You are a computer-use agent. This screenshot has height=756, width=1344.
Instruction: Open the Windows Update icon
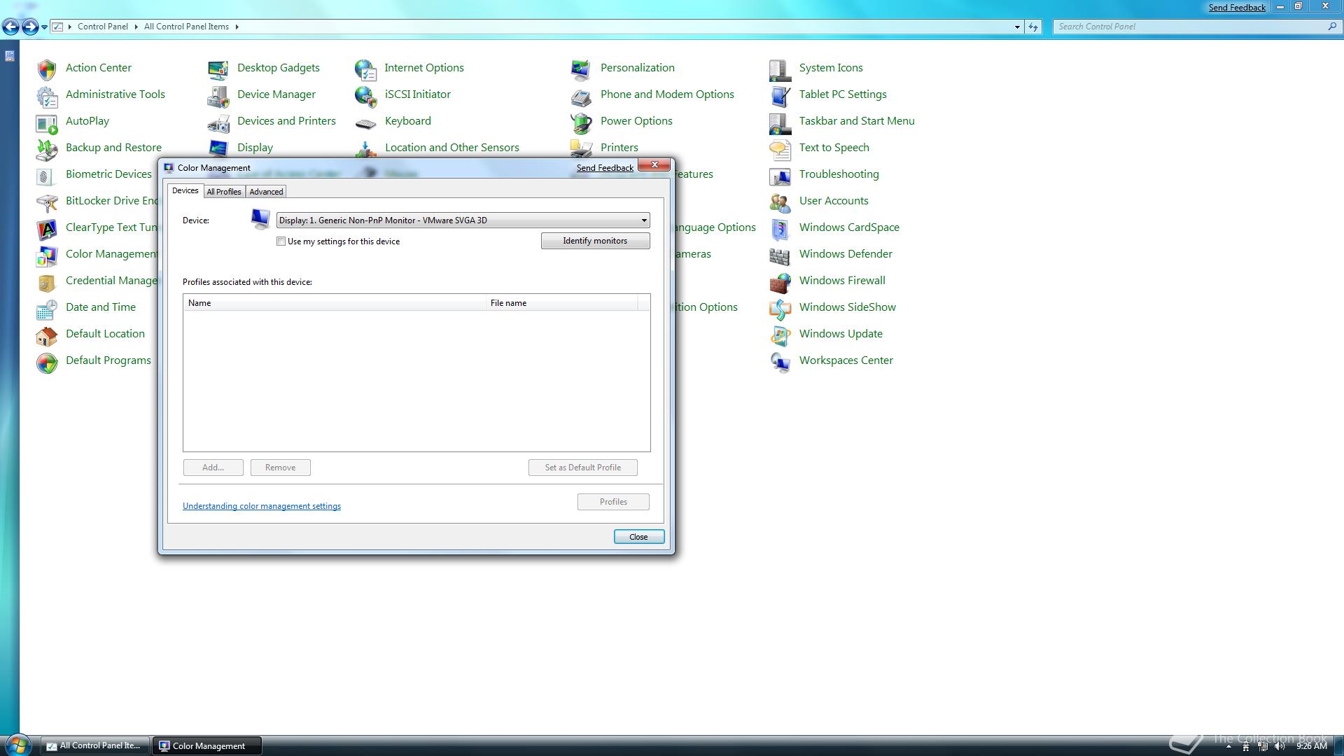pos(780,335)
